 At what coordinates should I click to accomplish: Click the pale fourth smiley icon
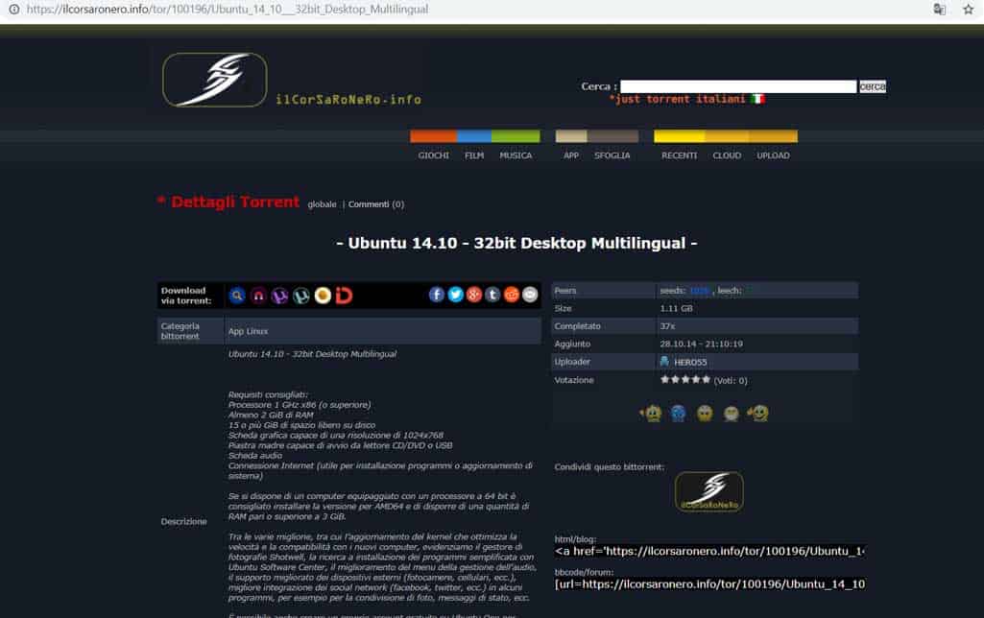732,414
